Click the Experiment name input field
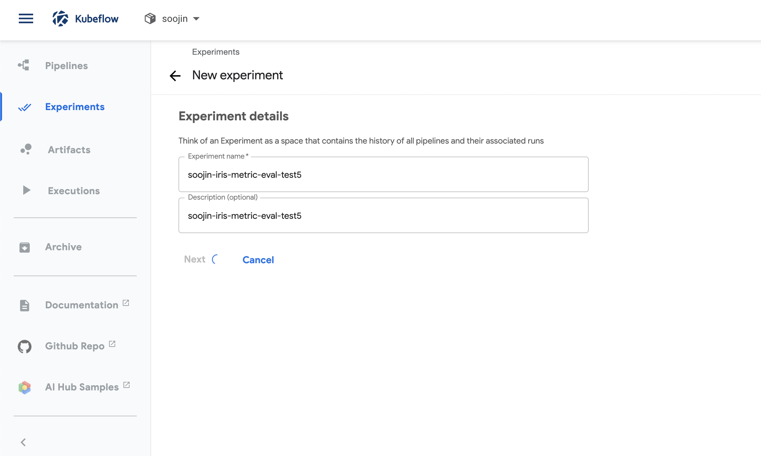 point(384,174)
